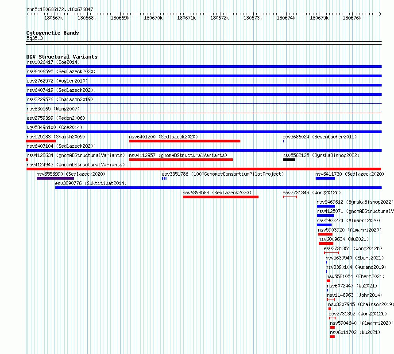Select the nsv1148963 (John2014) bracket glyph
This screenshot has height=354, width=394.
coord(331,299)
